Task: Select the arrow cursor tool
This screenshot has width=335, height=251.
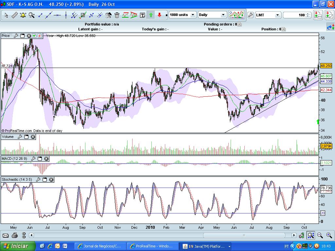Action: [x=6, y=15]
